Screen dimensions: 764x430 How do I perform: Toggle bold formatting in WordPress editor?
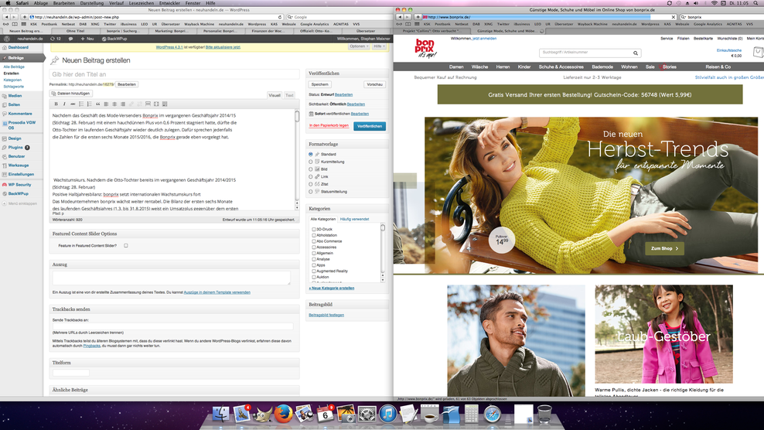click(56, 104)
